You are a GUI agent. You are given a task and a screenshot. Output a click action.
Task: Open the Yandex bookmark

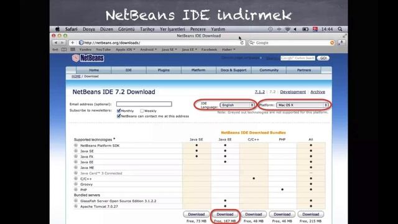point(85,50)
